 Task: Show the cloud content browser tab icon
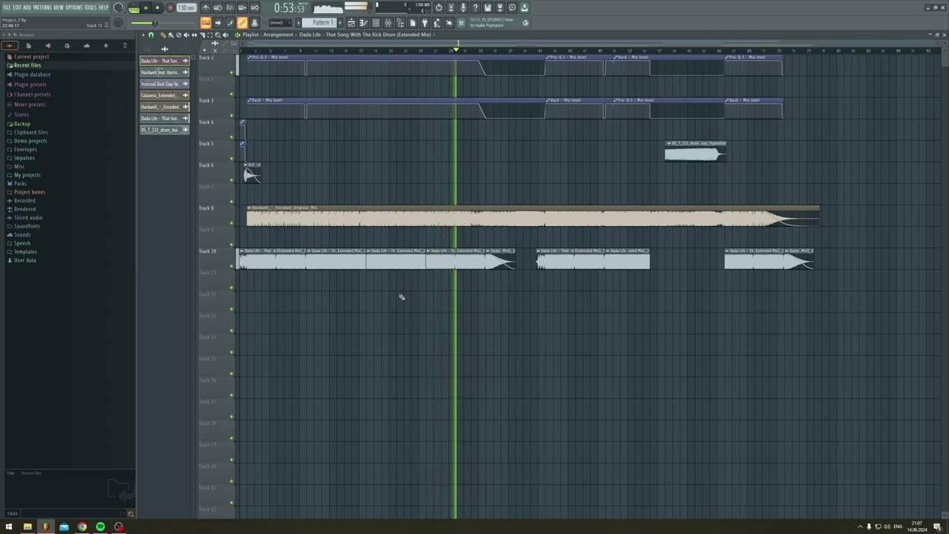coord(86,45)
